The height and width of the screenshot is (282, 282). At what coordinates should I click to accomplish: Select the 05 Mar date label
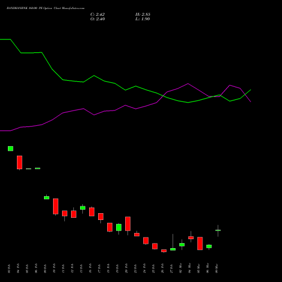point(199,268)
